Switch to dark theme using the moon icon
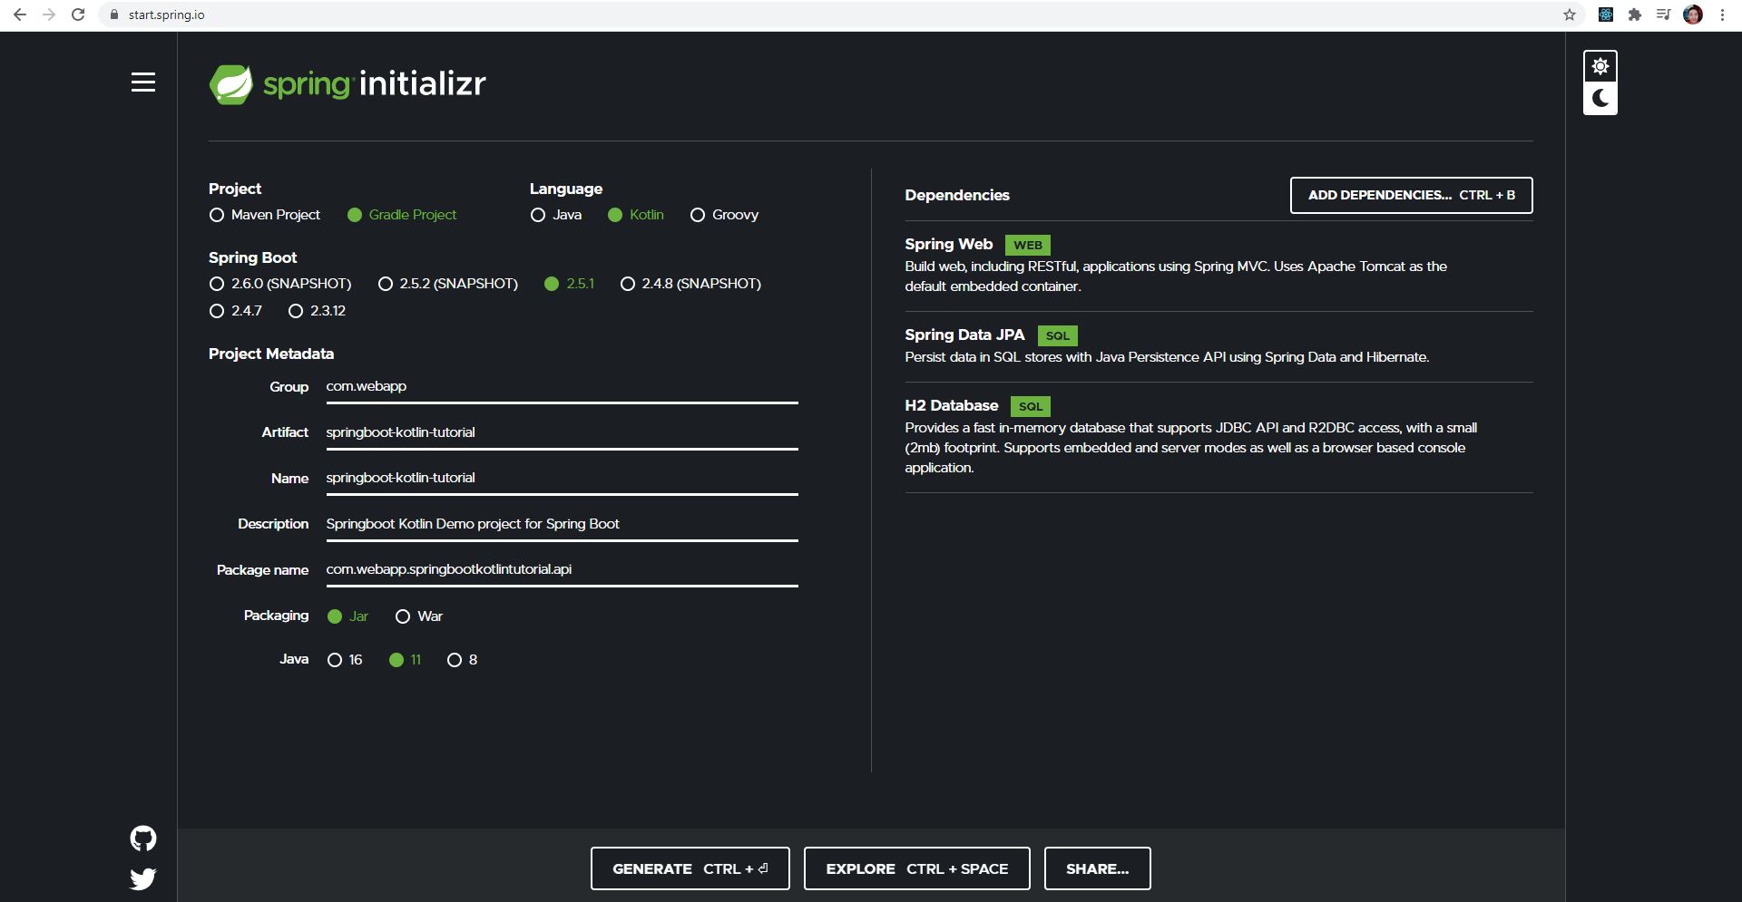The image size is (1742, 902). pyautogui.click(x=1600, y=98)
